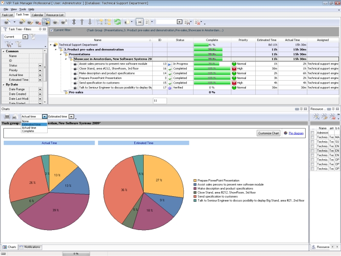Click the 36 % slice of Estimated Time pie

click(x=122, y=190)
